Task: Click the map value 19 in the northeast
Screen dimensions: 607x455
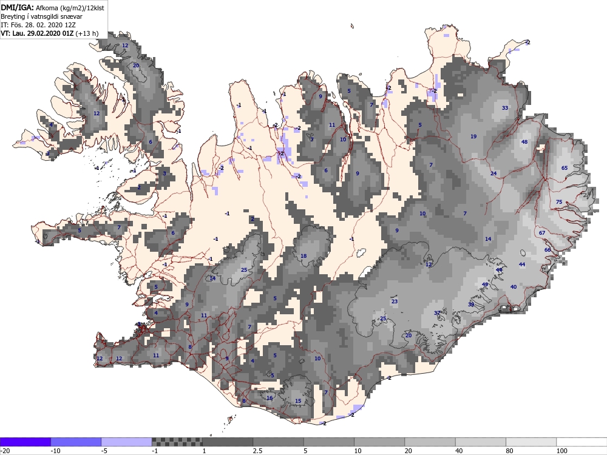Action: [x=473, y=136]
